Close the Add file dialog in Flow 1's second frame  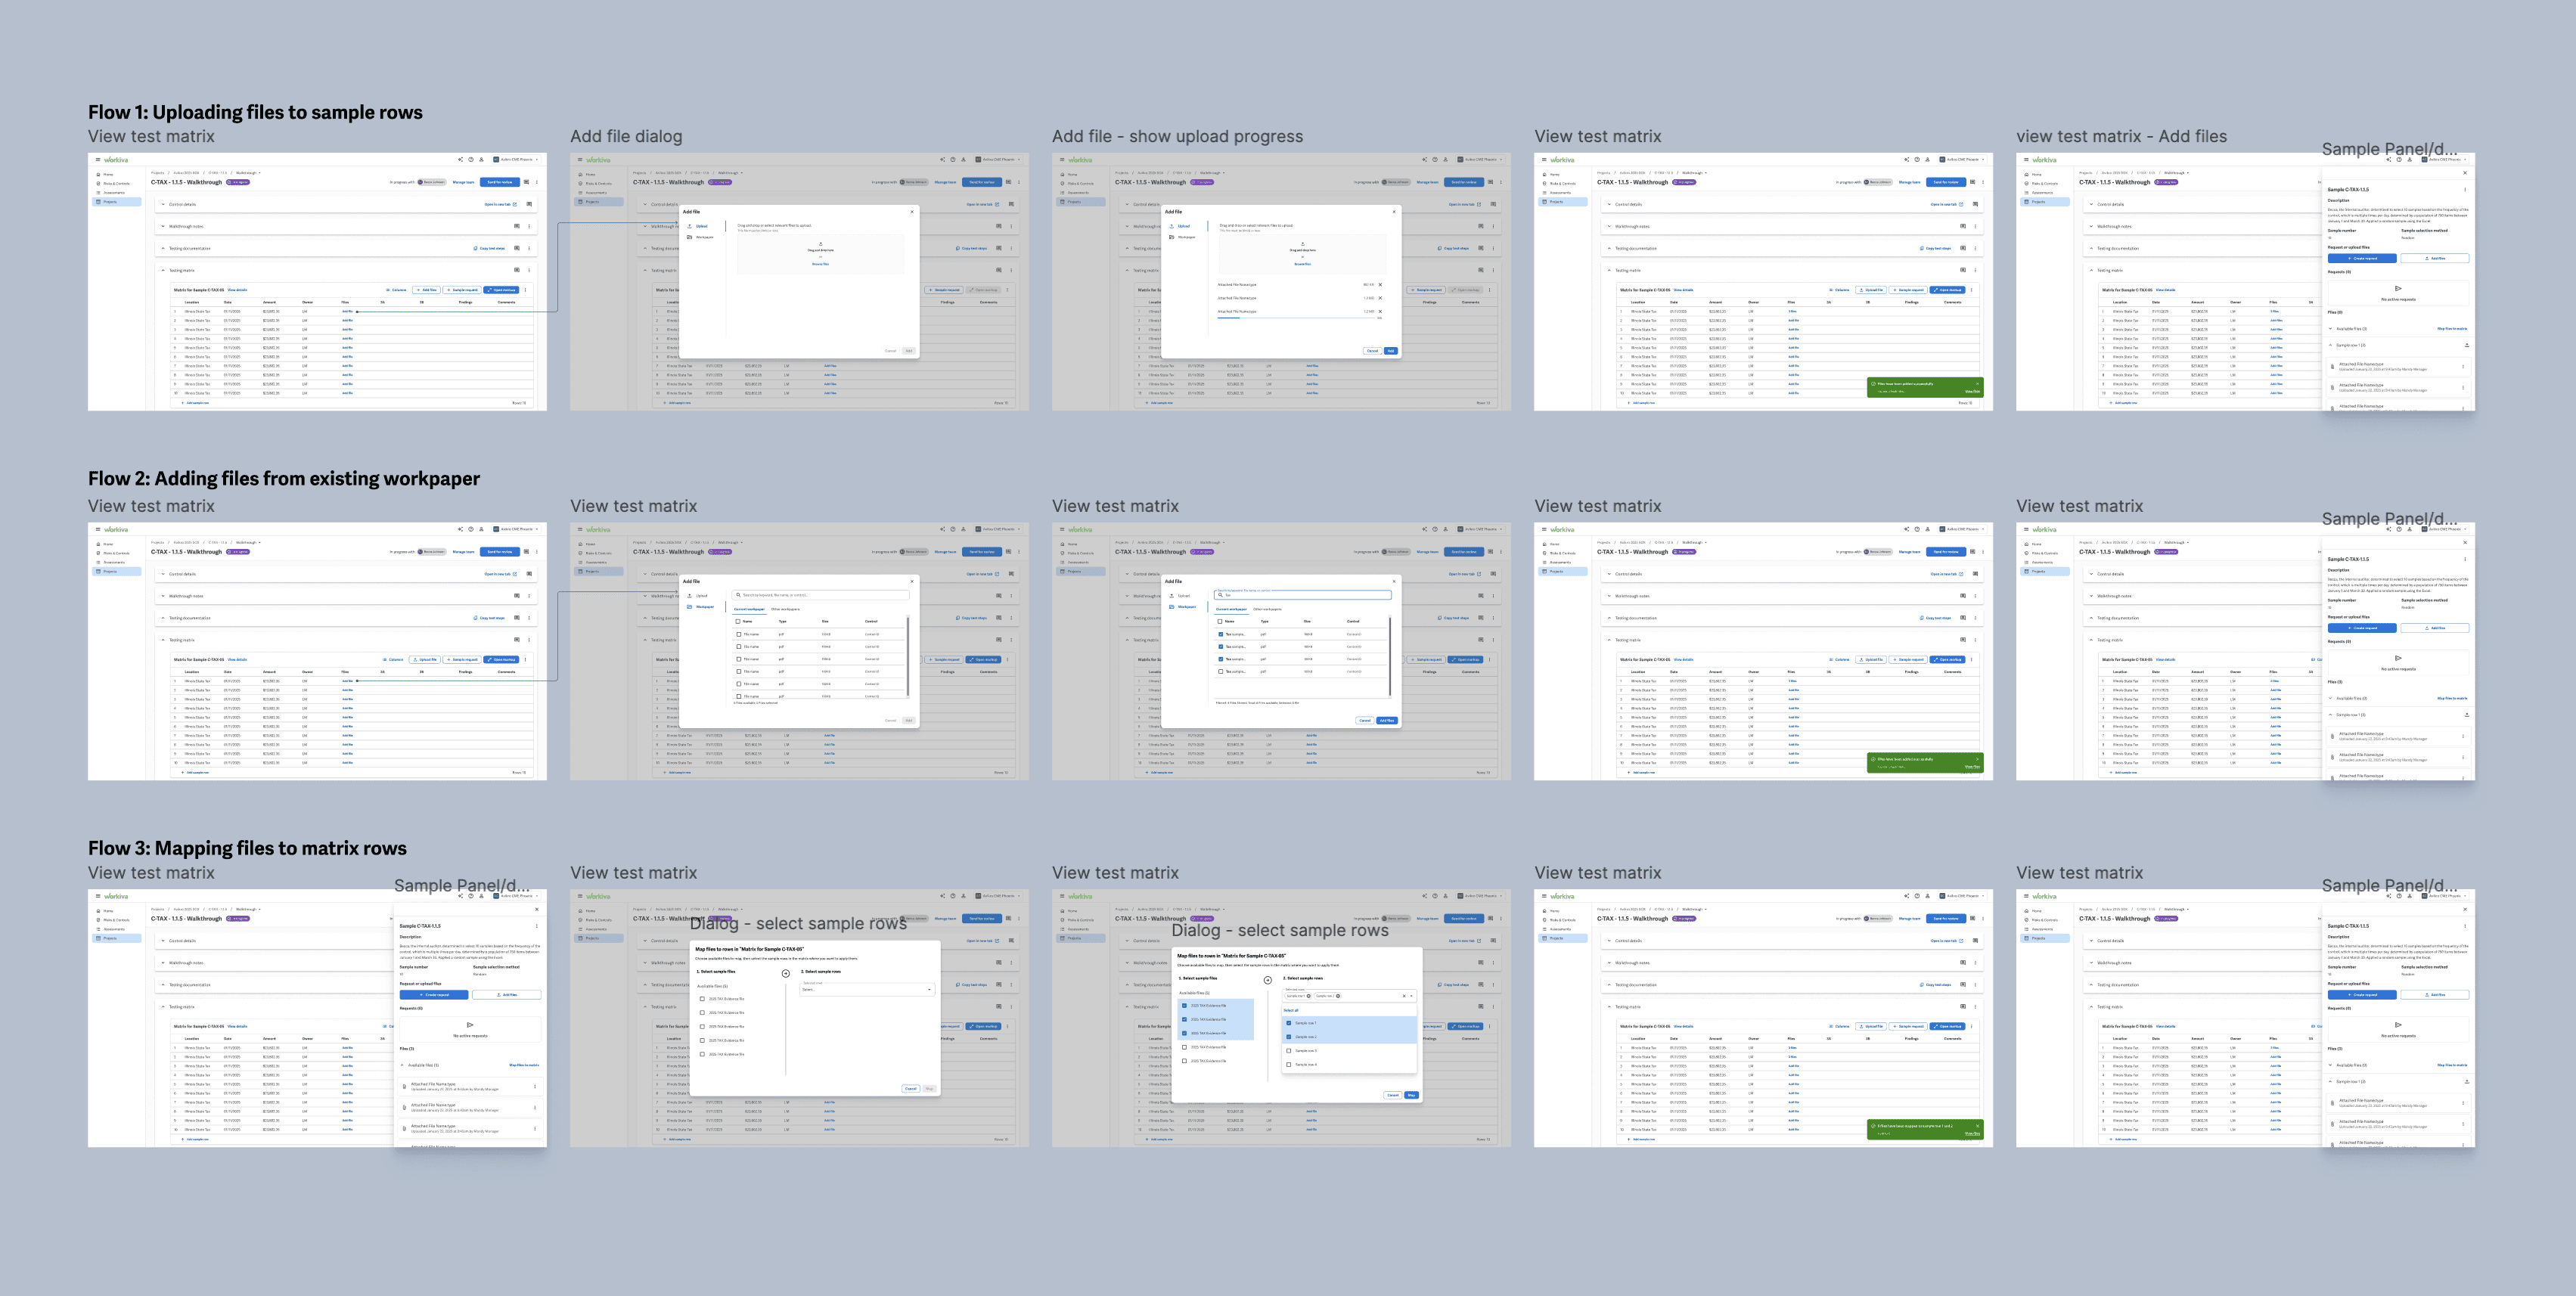tap(911, 212)
